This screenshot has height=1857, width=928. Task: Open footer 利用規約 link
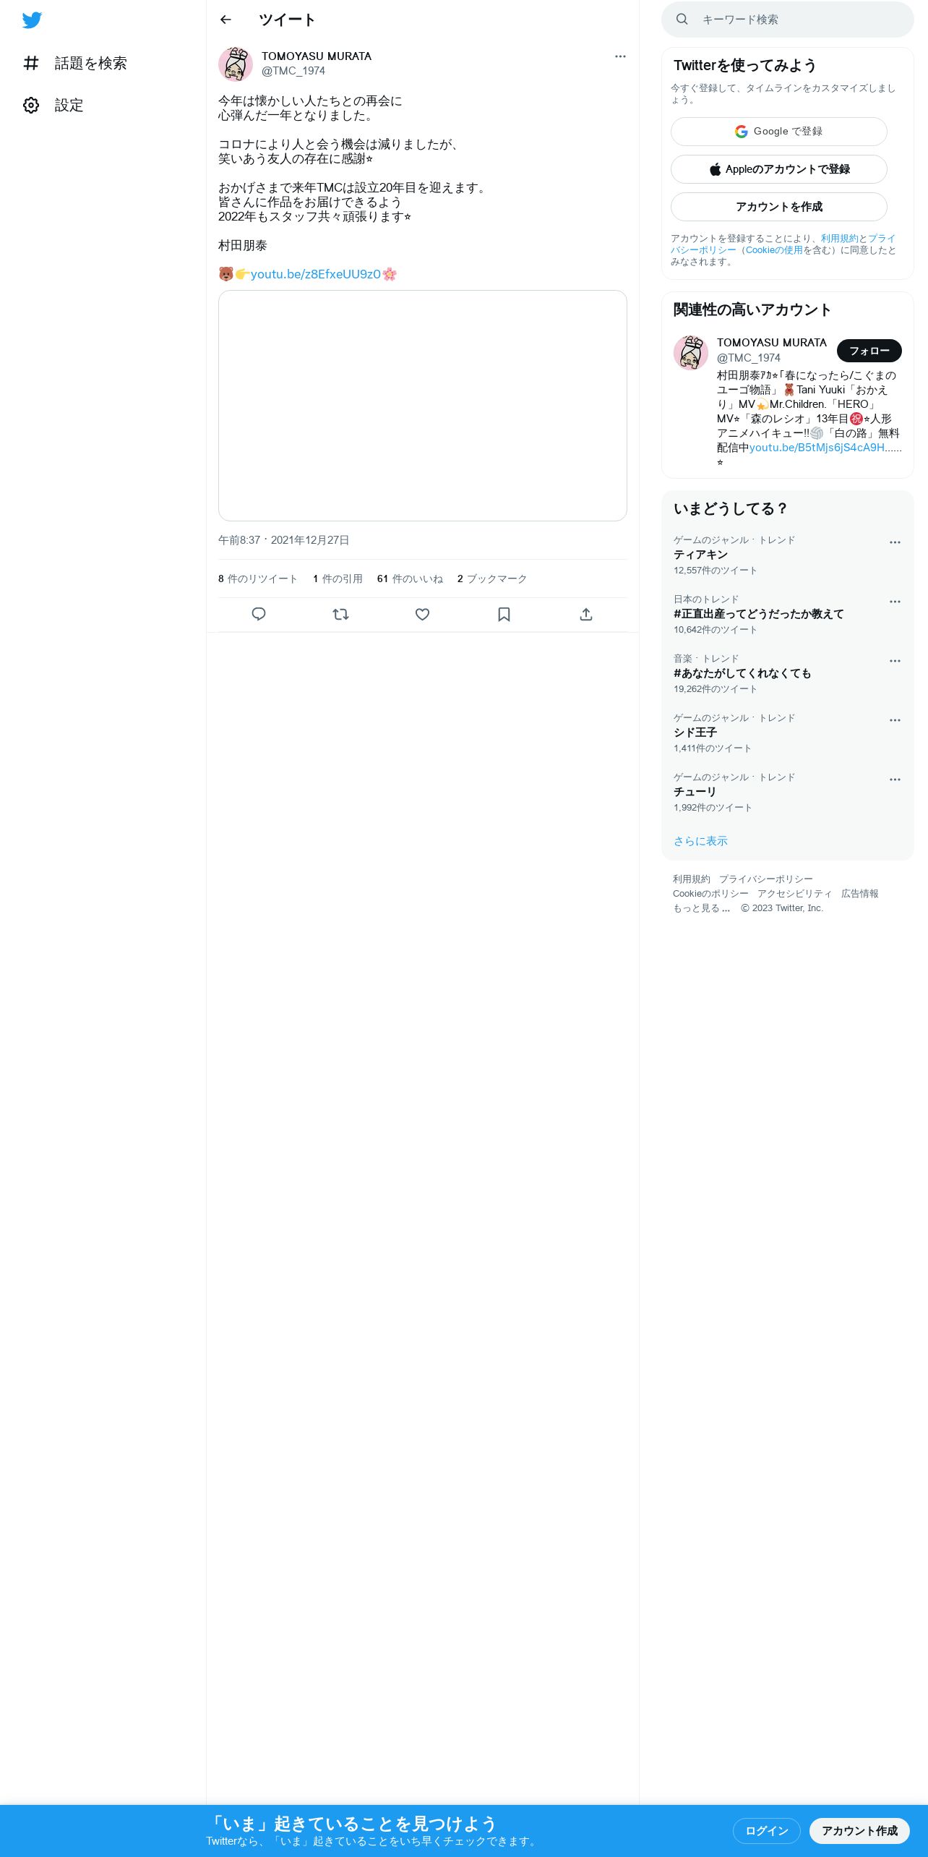[x=692, y=879]
